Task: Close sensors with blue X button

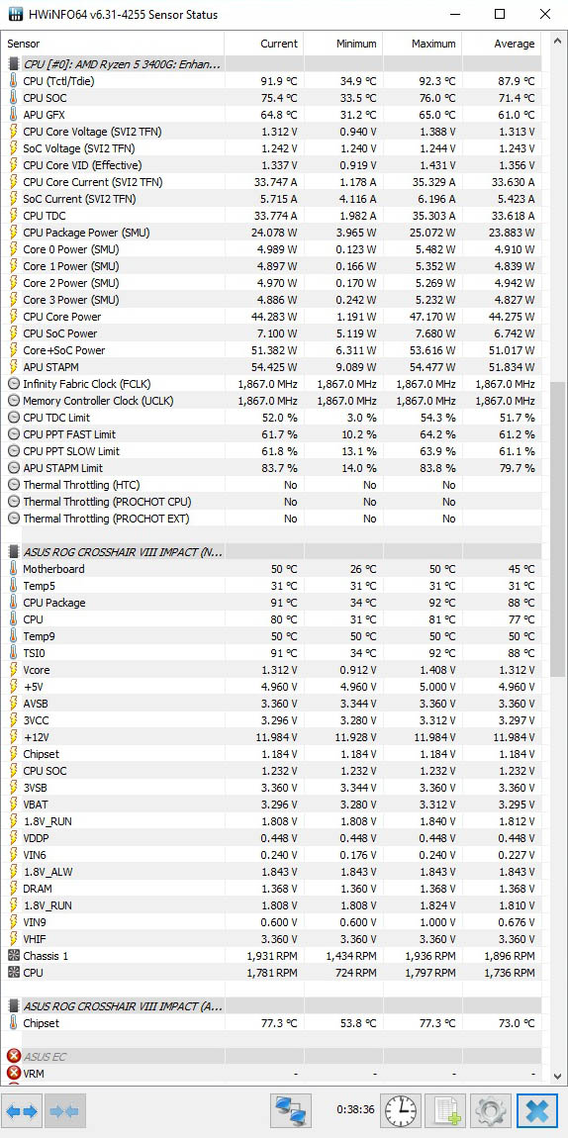Action: click(x=537, y=1111)
